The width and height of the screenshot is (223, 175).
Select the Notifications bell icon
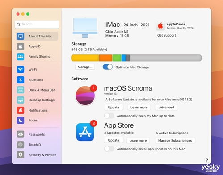coord(21,110)
